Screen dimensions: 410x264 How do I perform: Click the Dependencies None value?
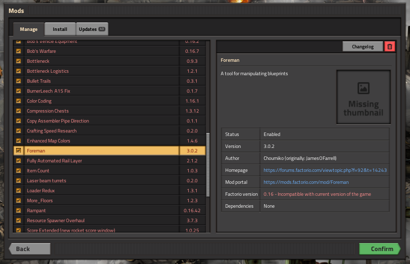[x=269, y=206]
